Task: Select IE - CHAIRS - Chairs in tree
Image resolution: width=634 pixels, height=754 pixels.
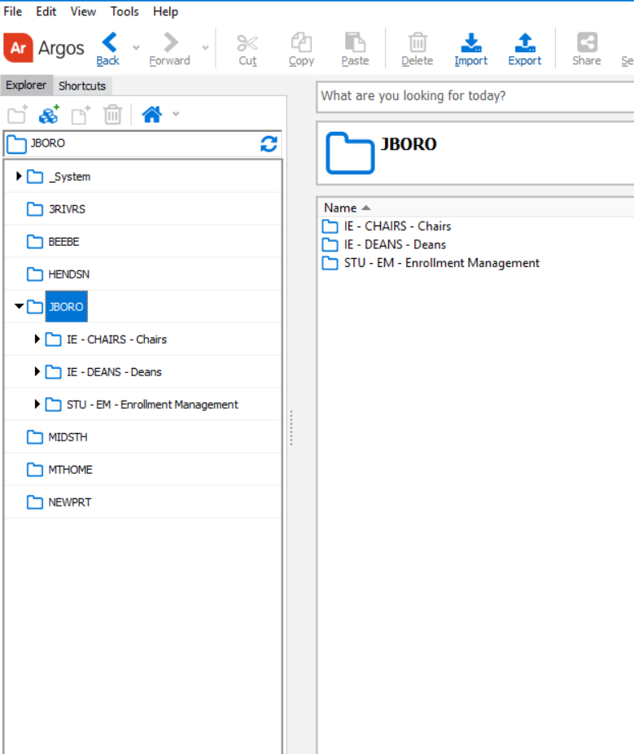Action: [x=117, y=340]
